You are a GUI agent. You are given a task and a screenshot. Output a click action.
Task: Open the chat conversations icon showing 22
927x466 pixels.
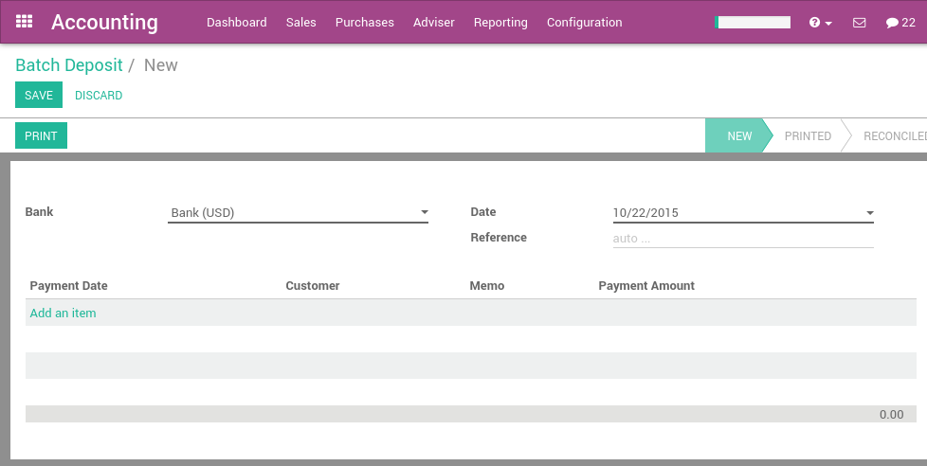(x=900, y=23)
